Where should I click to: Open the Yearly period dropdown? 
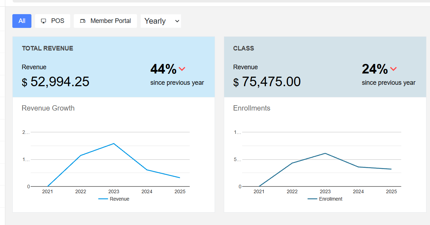pos(161,21)
